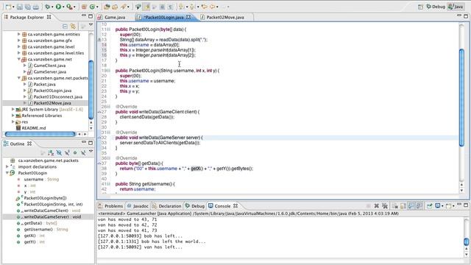This screenshot has width=471, height=265.
Task: Click the Open Task folder icon
Action: pos(115,7)
